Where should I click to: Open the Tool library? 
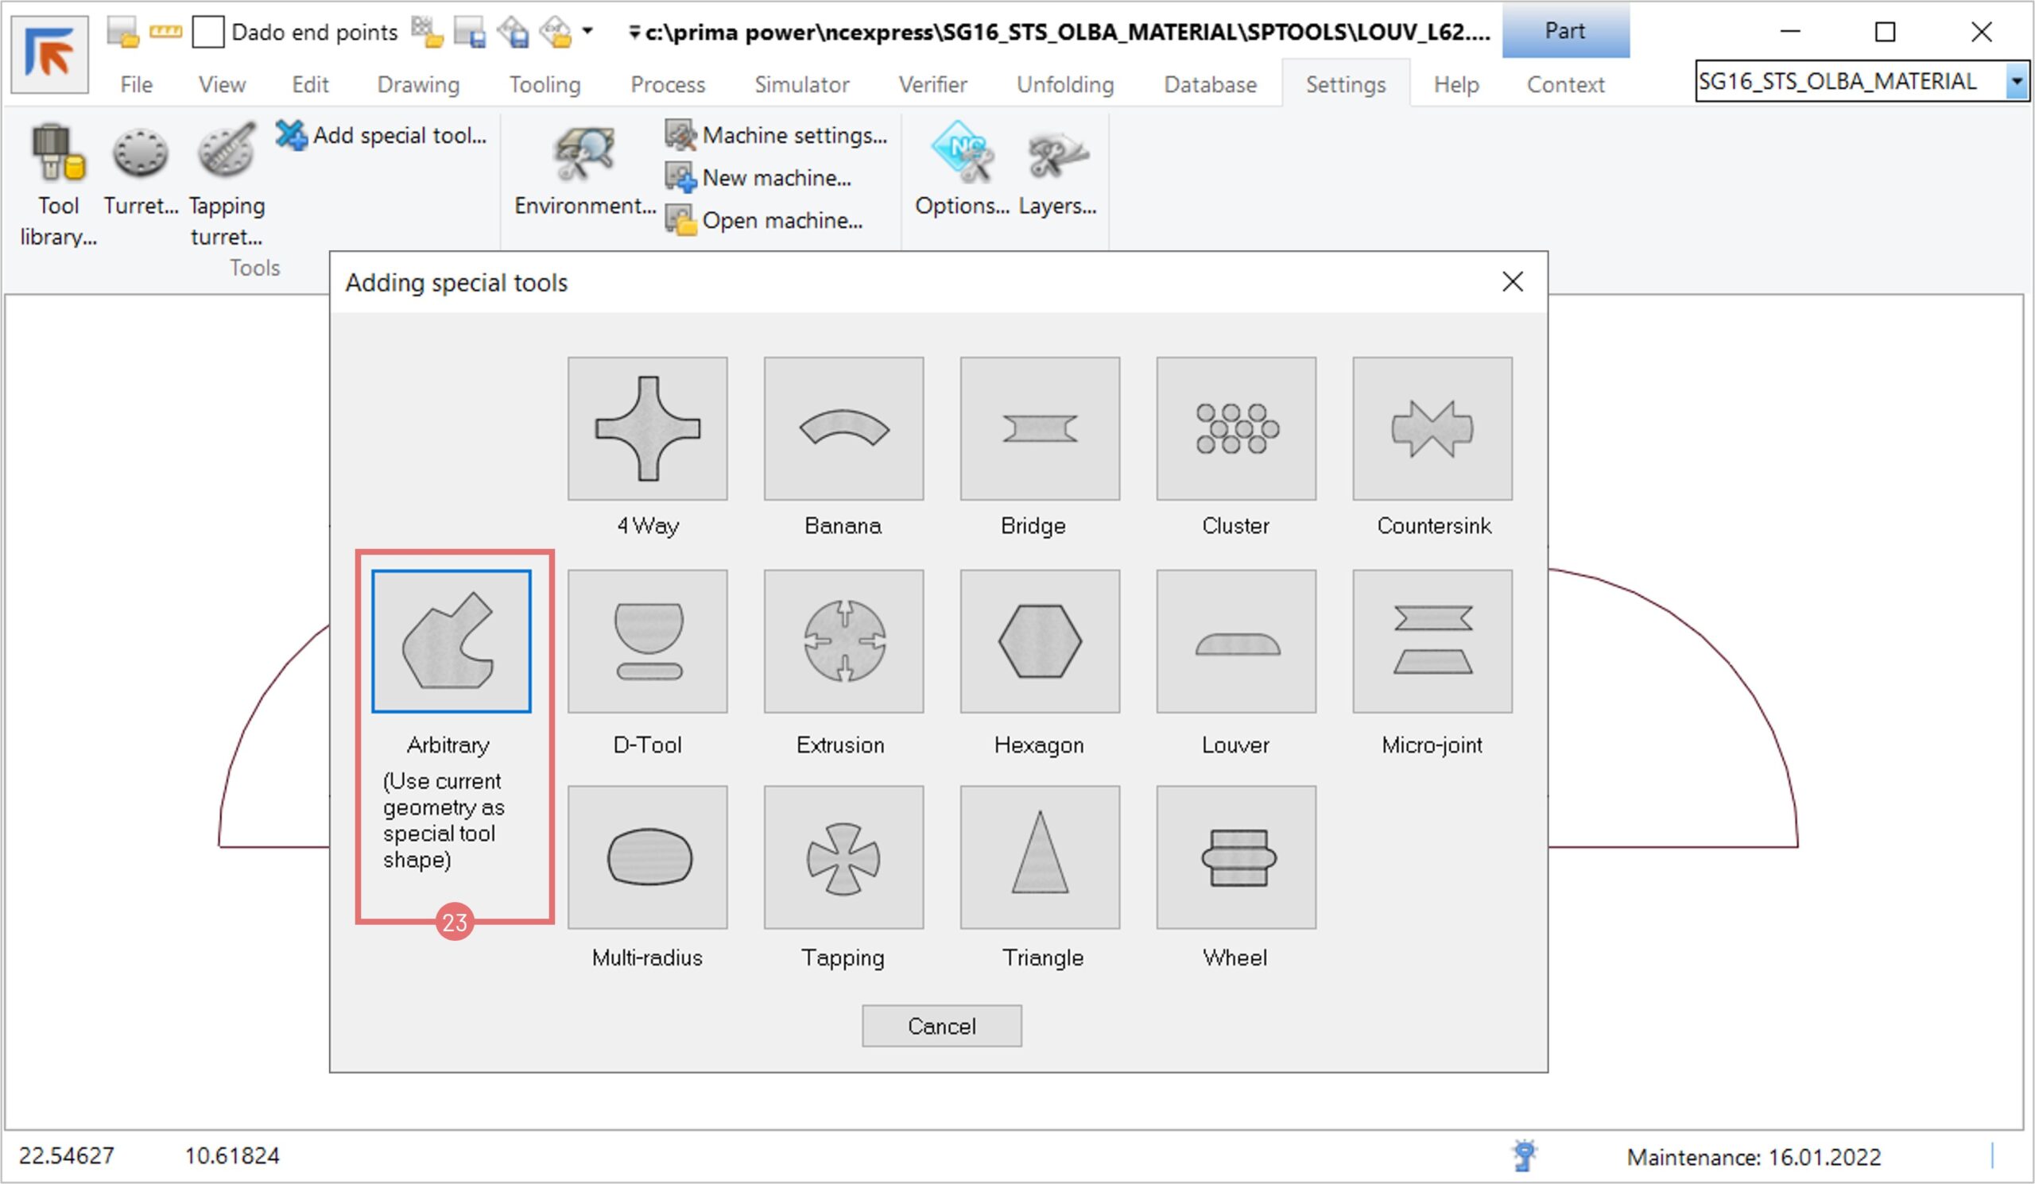coord(58,184)
